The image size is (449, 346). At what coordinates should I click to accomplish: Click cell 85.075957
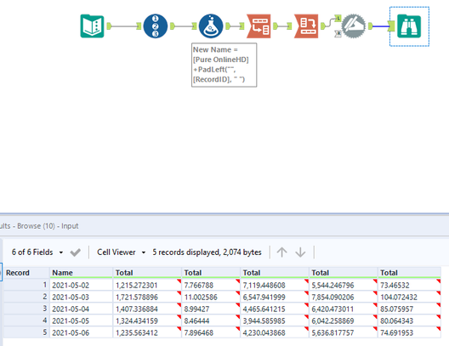point(410,309)
